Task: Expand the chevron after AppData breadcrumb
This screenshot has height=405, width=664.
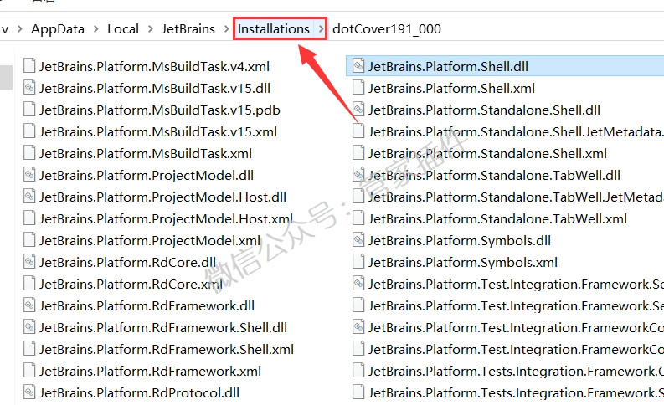Action: 96,28
